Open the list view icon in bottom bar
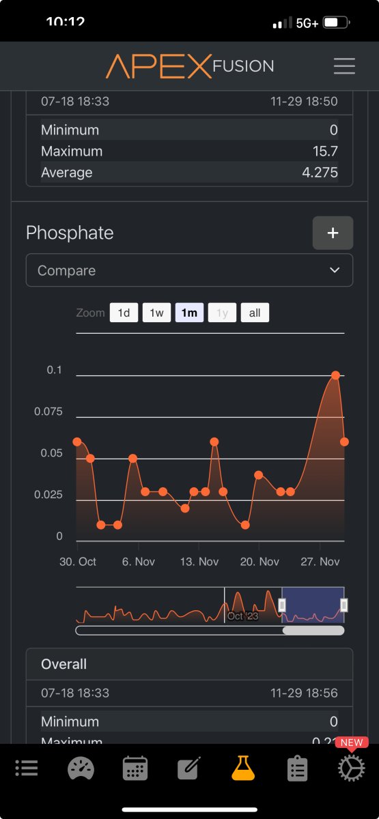This screenshot has width=379, height=819. [x=27, y=768]
